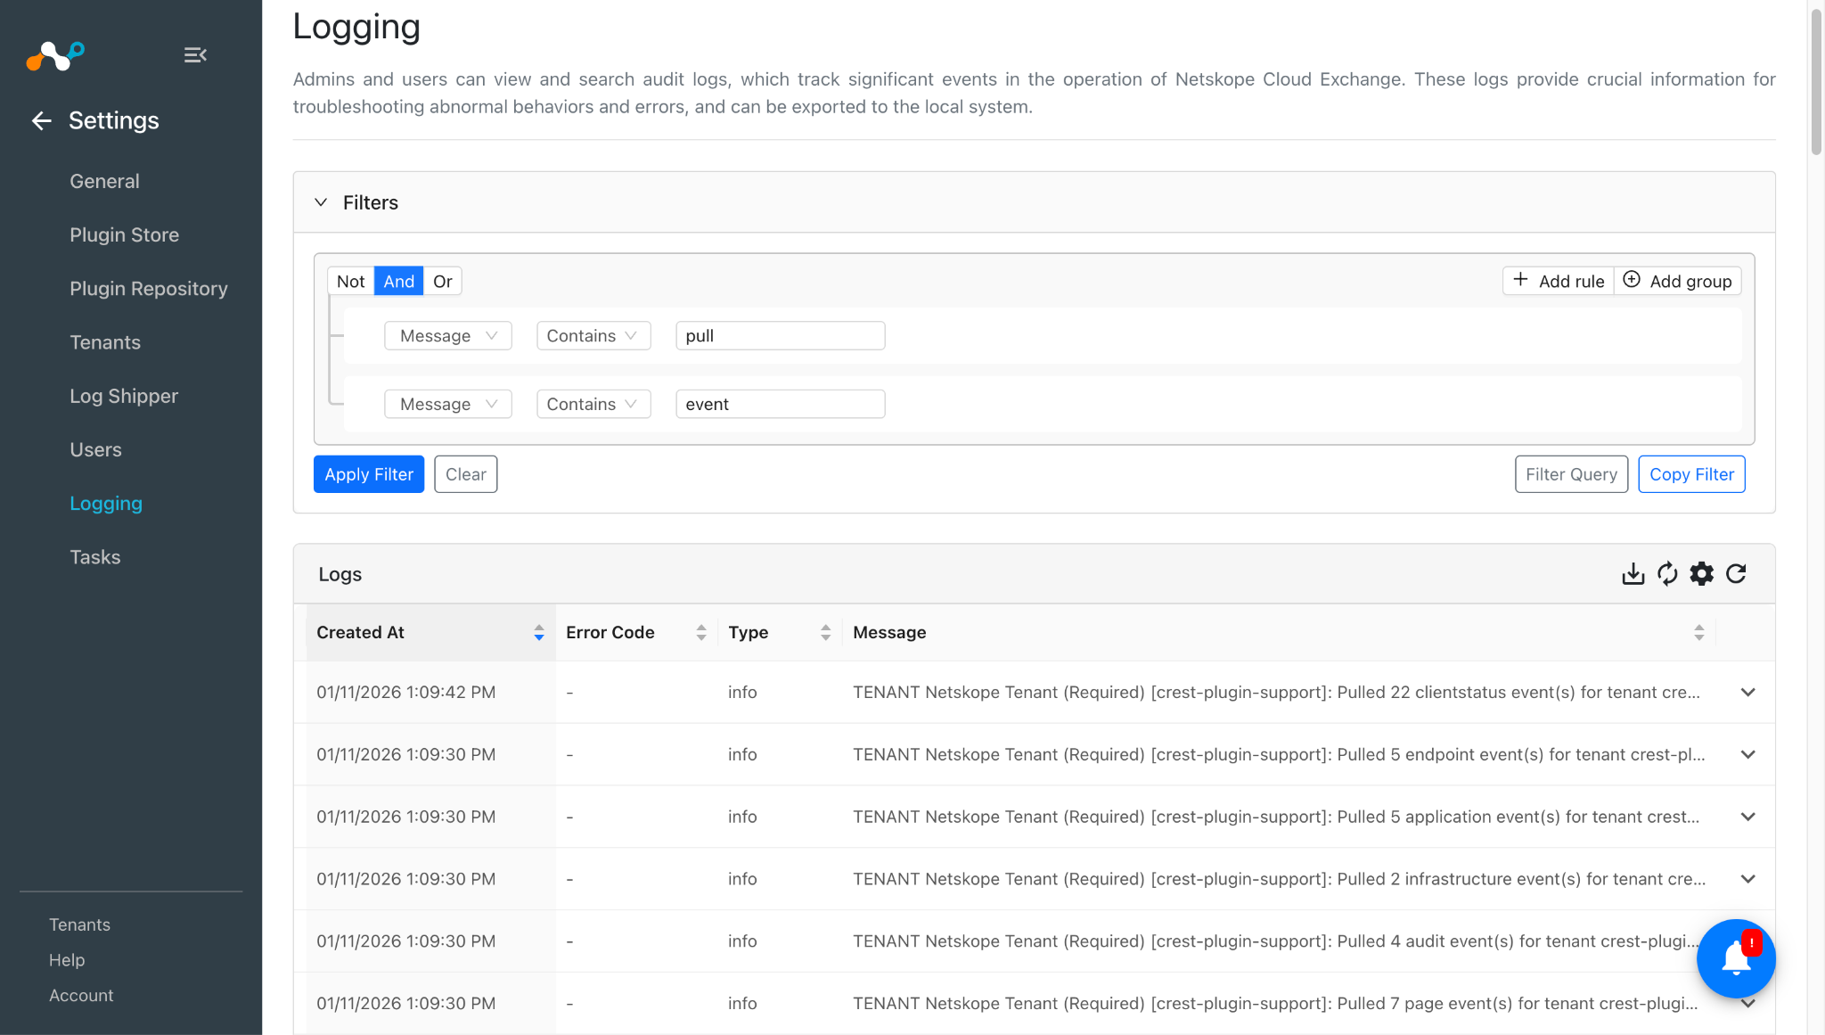
Task: Click the reload logs icon
Action: (x=1736, y=574)
